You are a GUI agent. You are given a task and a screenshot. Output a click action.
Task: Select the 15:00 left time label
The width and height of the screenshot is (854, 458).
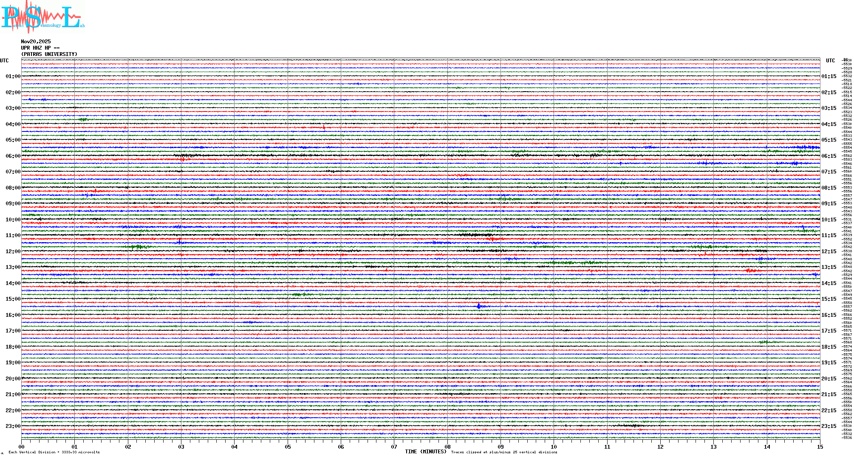point(13,299)
